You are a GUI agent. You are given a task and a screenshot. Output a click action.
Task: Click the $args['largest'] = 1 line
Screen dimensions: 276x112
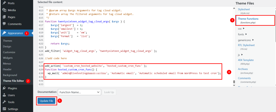[x=66, y=25]
